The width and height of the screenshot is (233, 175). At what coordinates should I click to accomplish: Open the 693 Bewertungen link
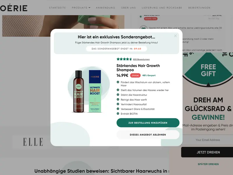point(141,60)
